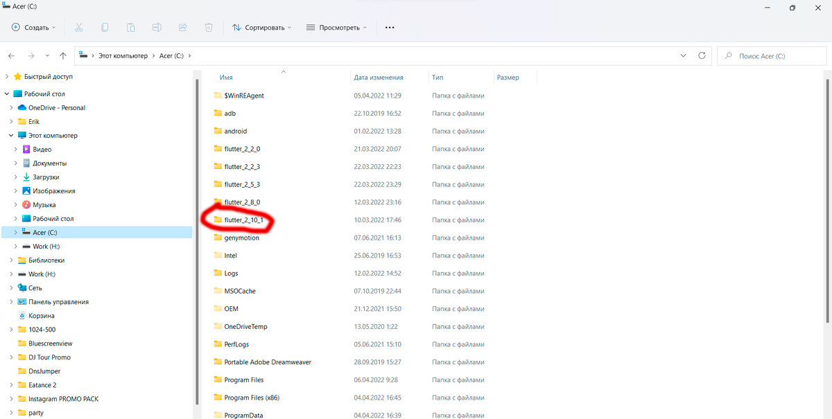832x419 pixels.
Task: Click the search box Поиск: Acer (C:)
Action: [x=772, y=55]
